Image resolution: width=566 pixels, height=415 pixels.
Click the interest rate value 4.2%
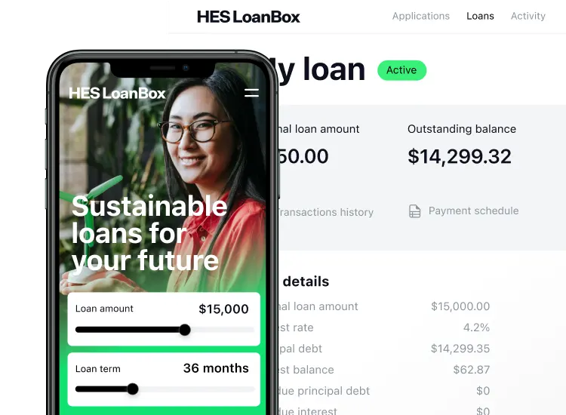[476, 327]
